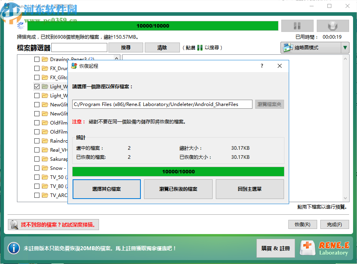Screen dimensions: 357x264
Task: Click the recovery dialog progress bar
Action: click(178, 172)
